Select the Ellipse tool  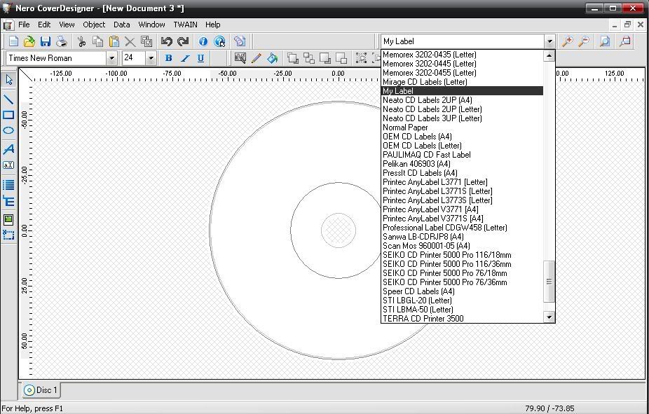9,130
